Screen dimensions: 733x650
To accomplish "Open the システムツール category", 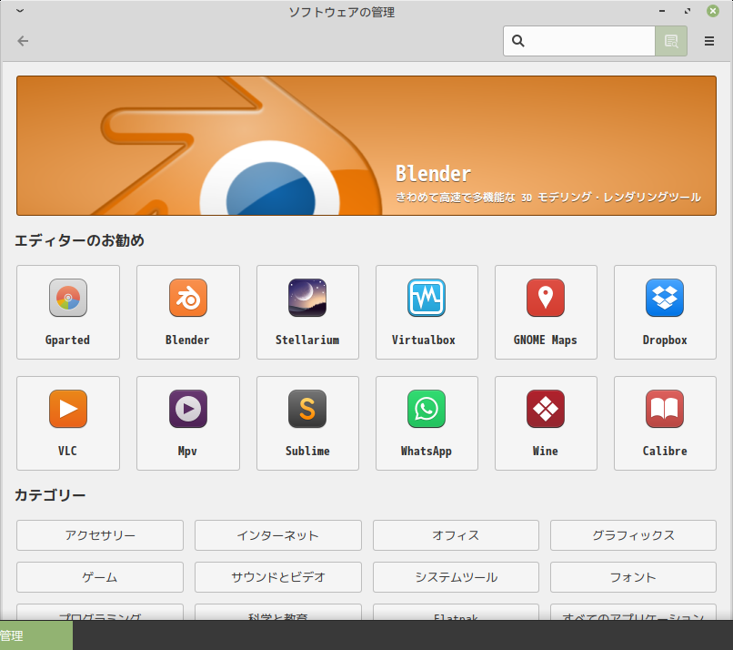I will click(x=456, y=577).
